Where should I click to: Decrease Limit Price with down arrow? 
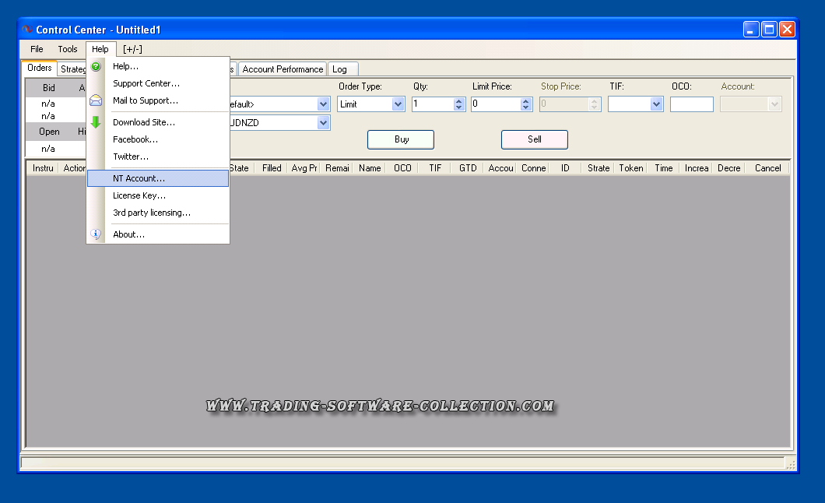526,107
